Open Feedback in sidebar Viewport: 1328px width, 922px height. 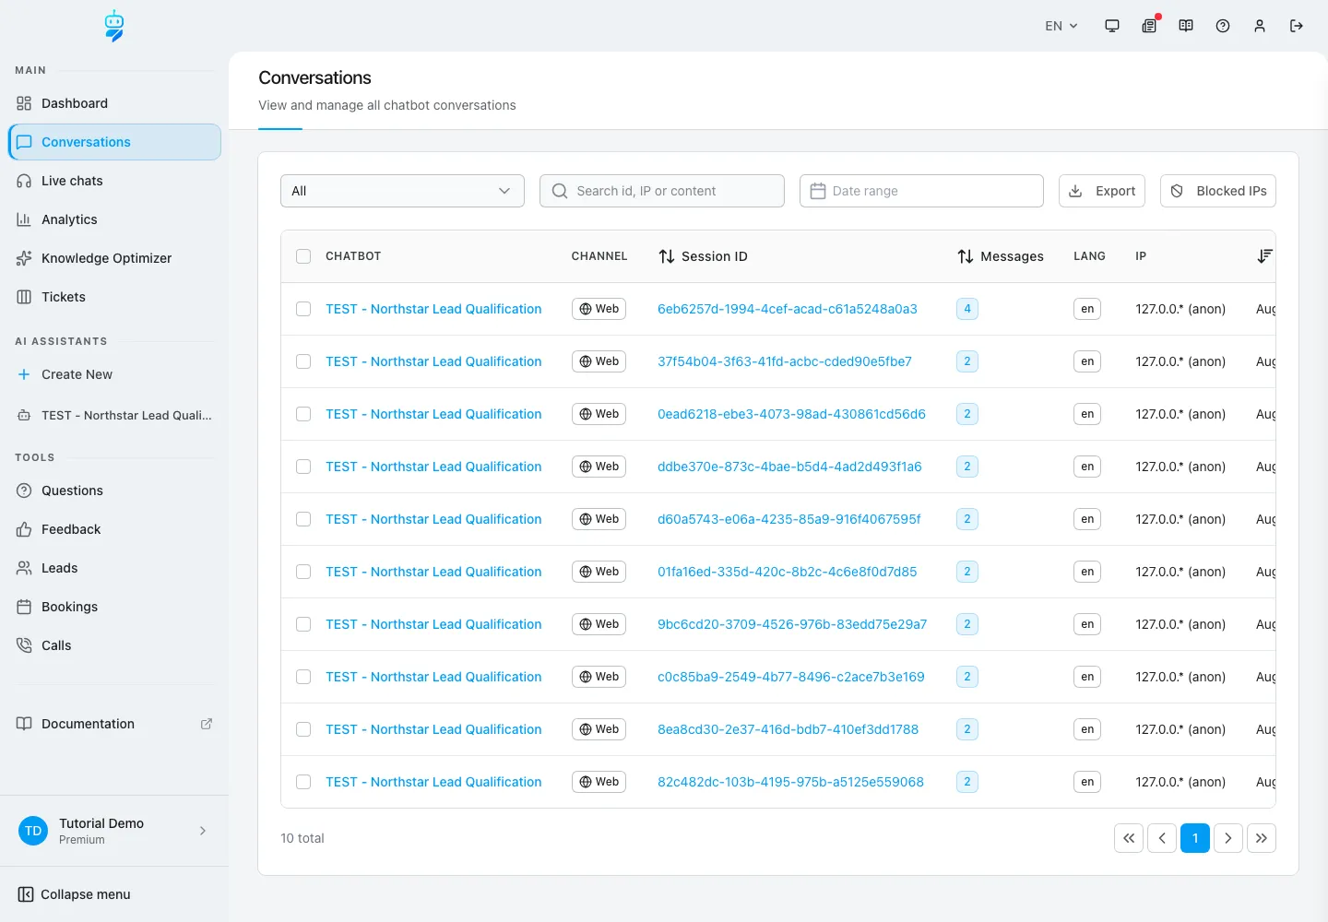tap(114, 529)
